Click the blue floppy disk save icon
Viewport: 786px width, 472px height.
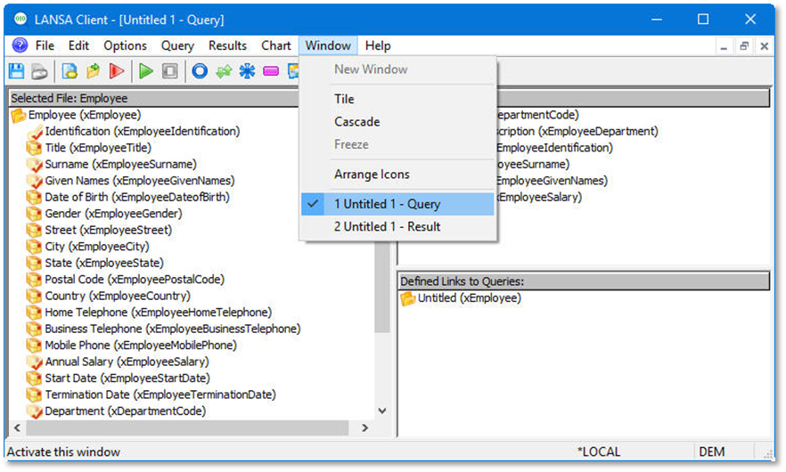point(17,71)
